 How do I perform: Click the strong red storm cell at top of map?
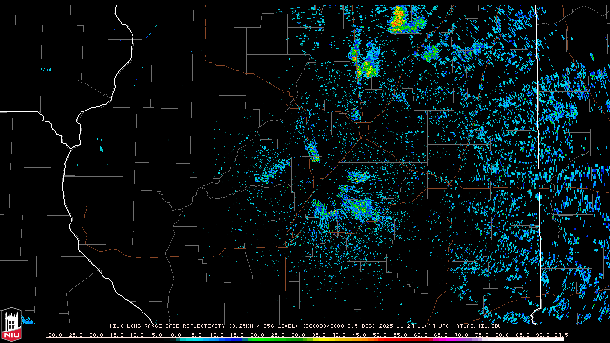tap(398, 19)
